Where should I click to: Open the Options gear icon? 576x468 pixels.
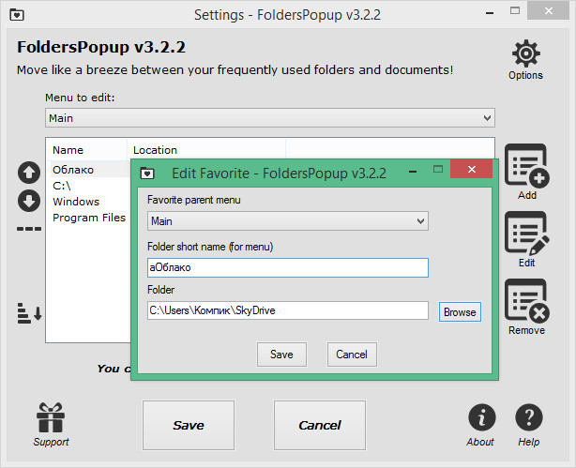pos(525,53)
